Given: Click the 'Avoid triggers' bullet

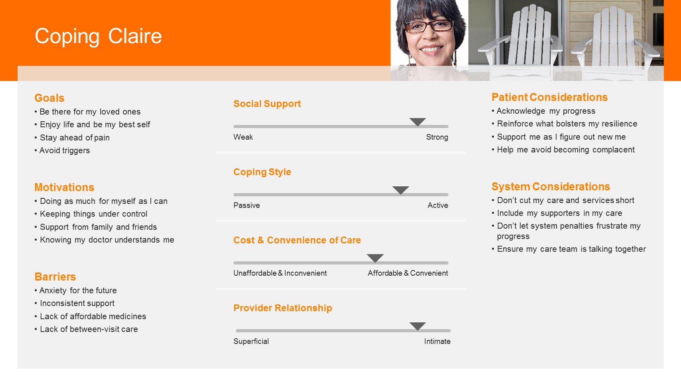Looking at the screenshot, I should click(62, 150).
